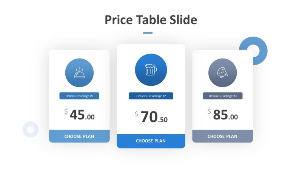This screenshot has width=302, height=170.
Task: Click the Price Table Slide title
Action: 151,20
